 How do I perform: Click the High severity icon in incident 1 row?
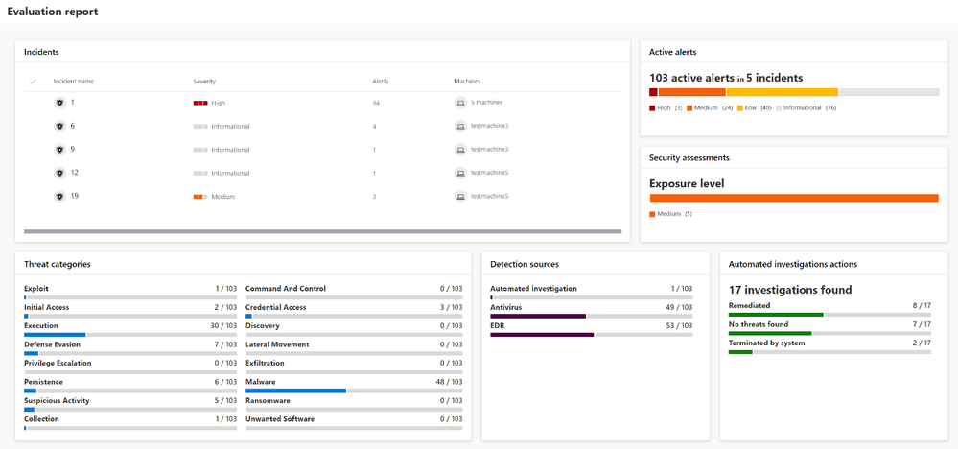pyautogui.click(x=200, y=104)
